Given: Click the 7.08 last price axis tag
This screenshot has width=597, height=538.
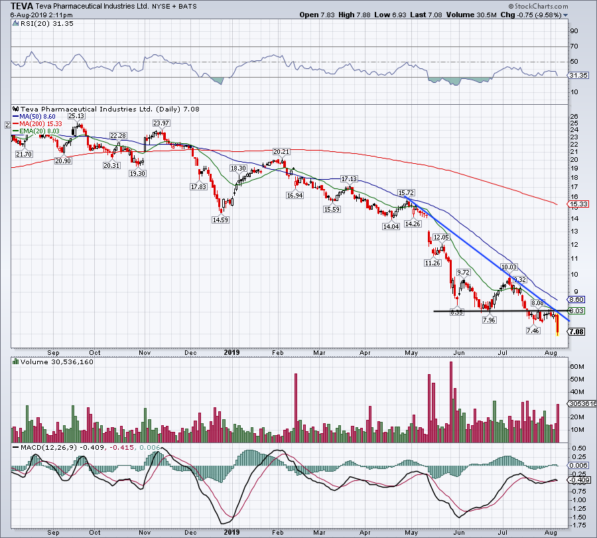Looking at the screenshot, I should (576, 332).
